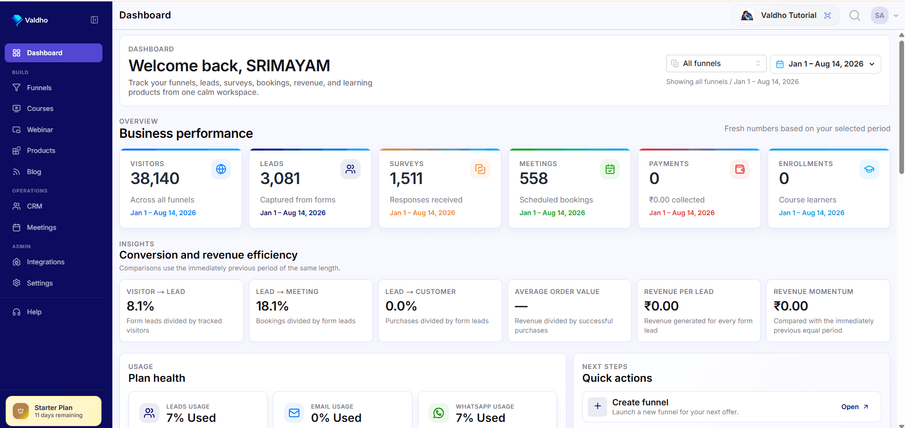This screenshot has width=905, height=428.
Task: Open the All funnels dropdown
Action: click(716, 64)
